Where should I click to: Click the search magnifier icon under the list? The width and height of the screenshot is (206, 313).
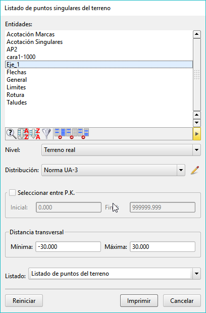[12, 134]
